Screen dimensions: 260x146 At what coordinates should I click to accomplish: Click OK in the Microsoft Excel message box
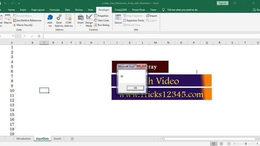point(135,88)
